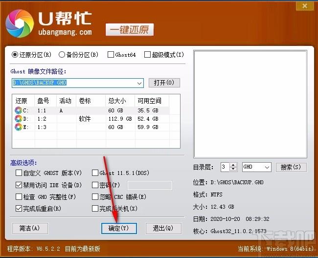Increase the 目录层 value with up arrow

pyautogui.click(x=233, y=165)
